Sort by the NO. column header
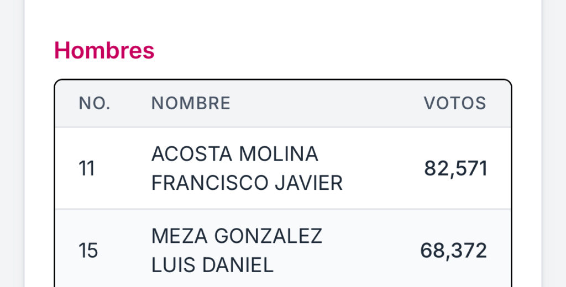Viewport: 566px width, 287px height. click(95, 103)
